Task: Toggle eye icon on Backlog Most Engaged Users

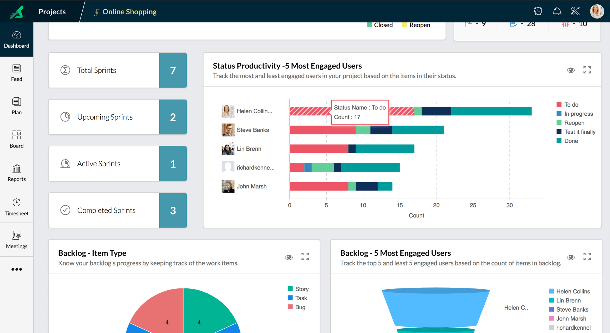Action: tap(571, 257)
